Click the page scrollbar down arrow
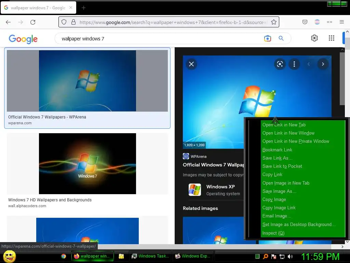The image size is (350, 263). pos(347,242)
